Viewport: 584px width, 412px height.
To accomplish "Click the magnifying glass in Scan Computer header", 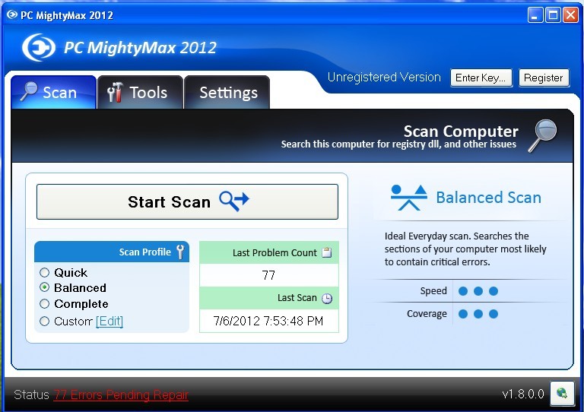I will (x=543, y=135).
